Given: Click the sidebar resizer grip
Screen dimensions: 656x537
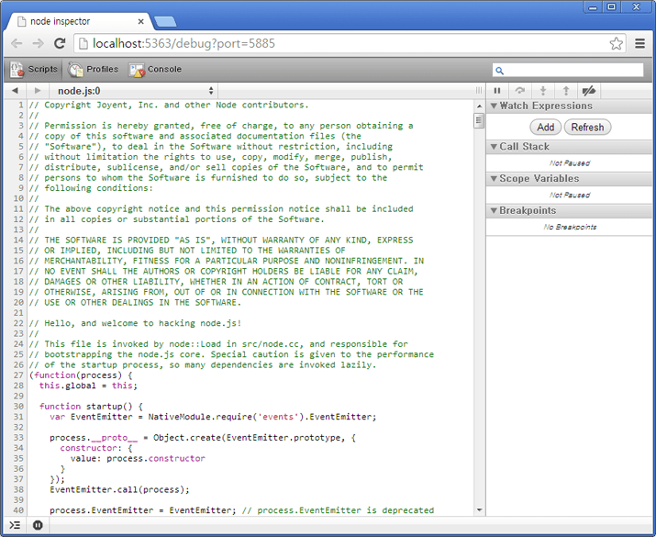Looking at the screenshot, I should 479,91.
